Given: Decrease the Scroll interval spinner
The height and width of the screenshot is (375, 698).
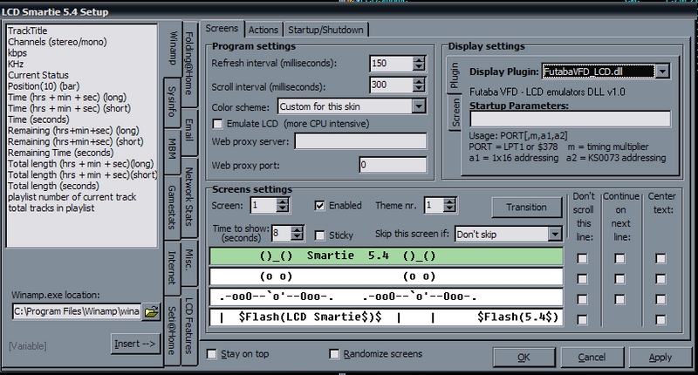Looking at the screenshot, I should point(419,87).
